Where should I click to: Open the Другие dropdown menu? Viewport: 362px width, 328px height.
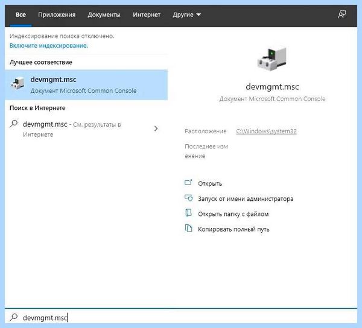(x=186, y=14)
